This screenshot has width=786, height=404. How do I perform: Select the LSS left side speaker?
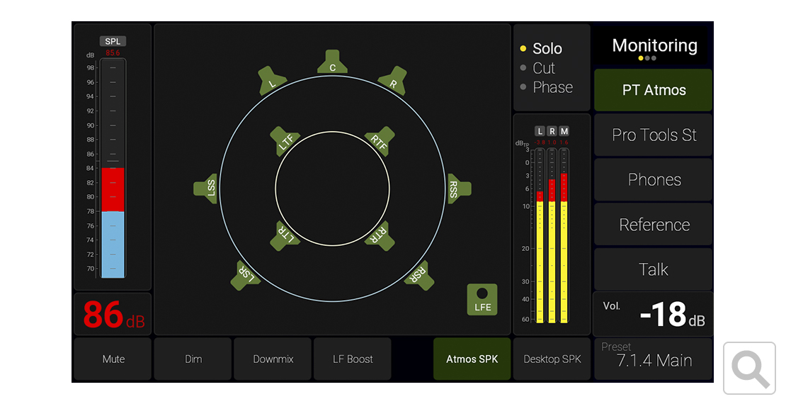(206, 189)
